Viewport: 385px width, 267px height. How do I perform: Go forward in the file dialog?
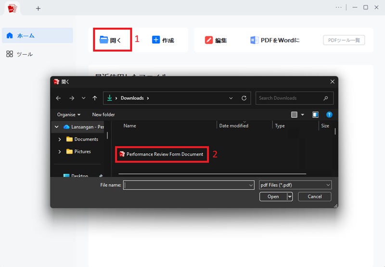pos(72,98)
